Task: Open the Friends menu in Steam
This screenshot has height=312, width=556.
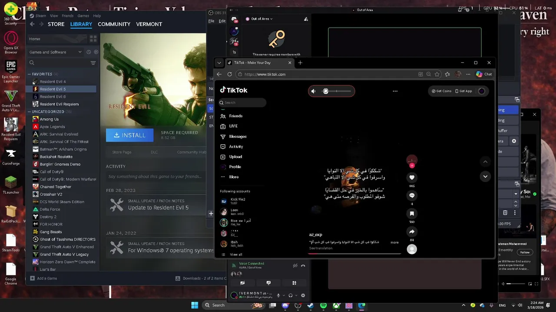Action: (x=68, y=16)
